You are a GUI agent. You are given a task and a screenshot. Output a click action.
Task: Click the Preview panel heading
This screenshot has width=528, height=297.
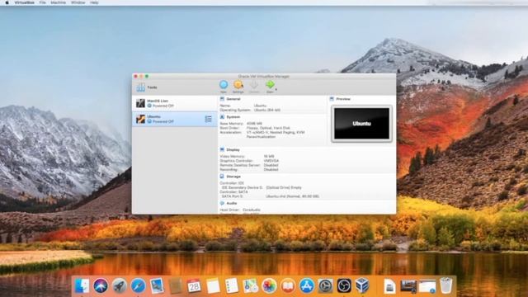(343, 99)
